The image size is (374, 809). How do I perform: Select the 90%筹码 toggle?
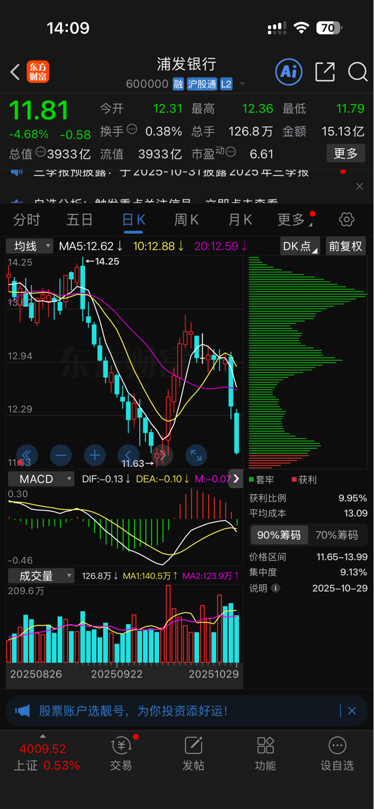click(279, 535)
